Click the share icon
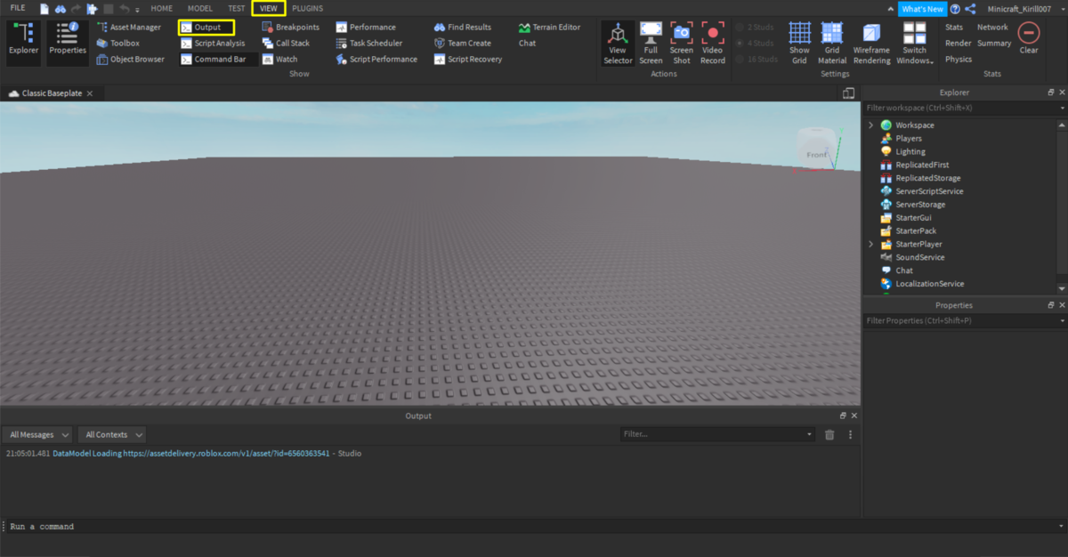 coord(970,9)
